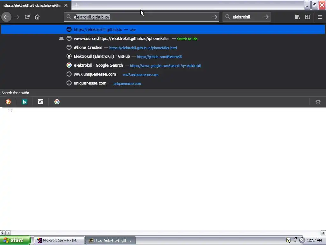
Task: Visit the https://elektrokill.github.io suggestion
Action: [x=163, y=29]
